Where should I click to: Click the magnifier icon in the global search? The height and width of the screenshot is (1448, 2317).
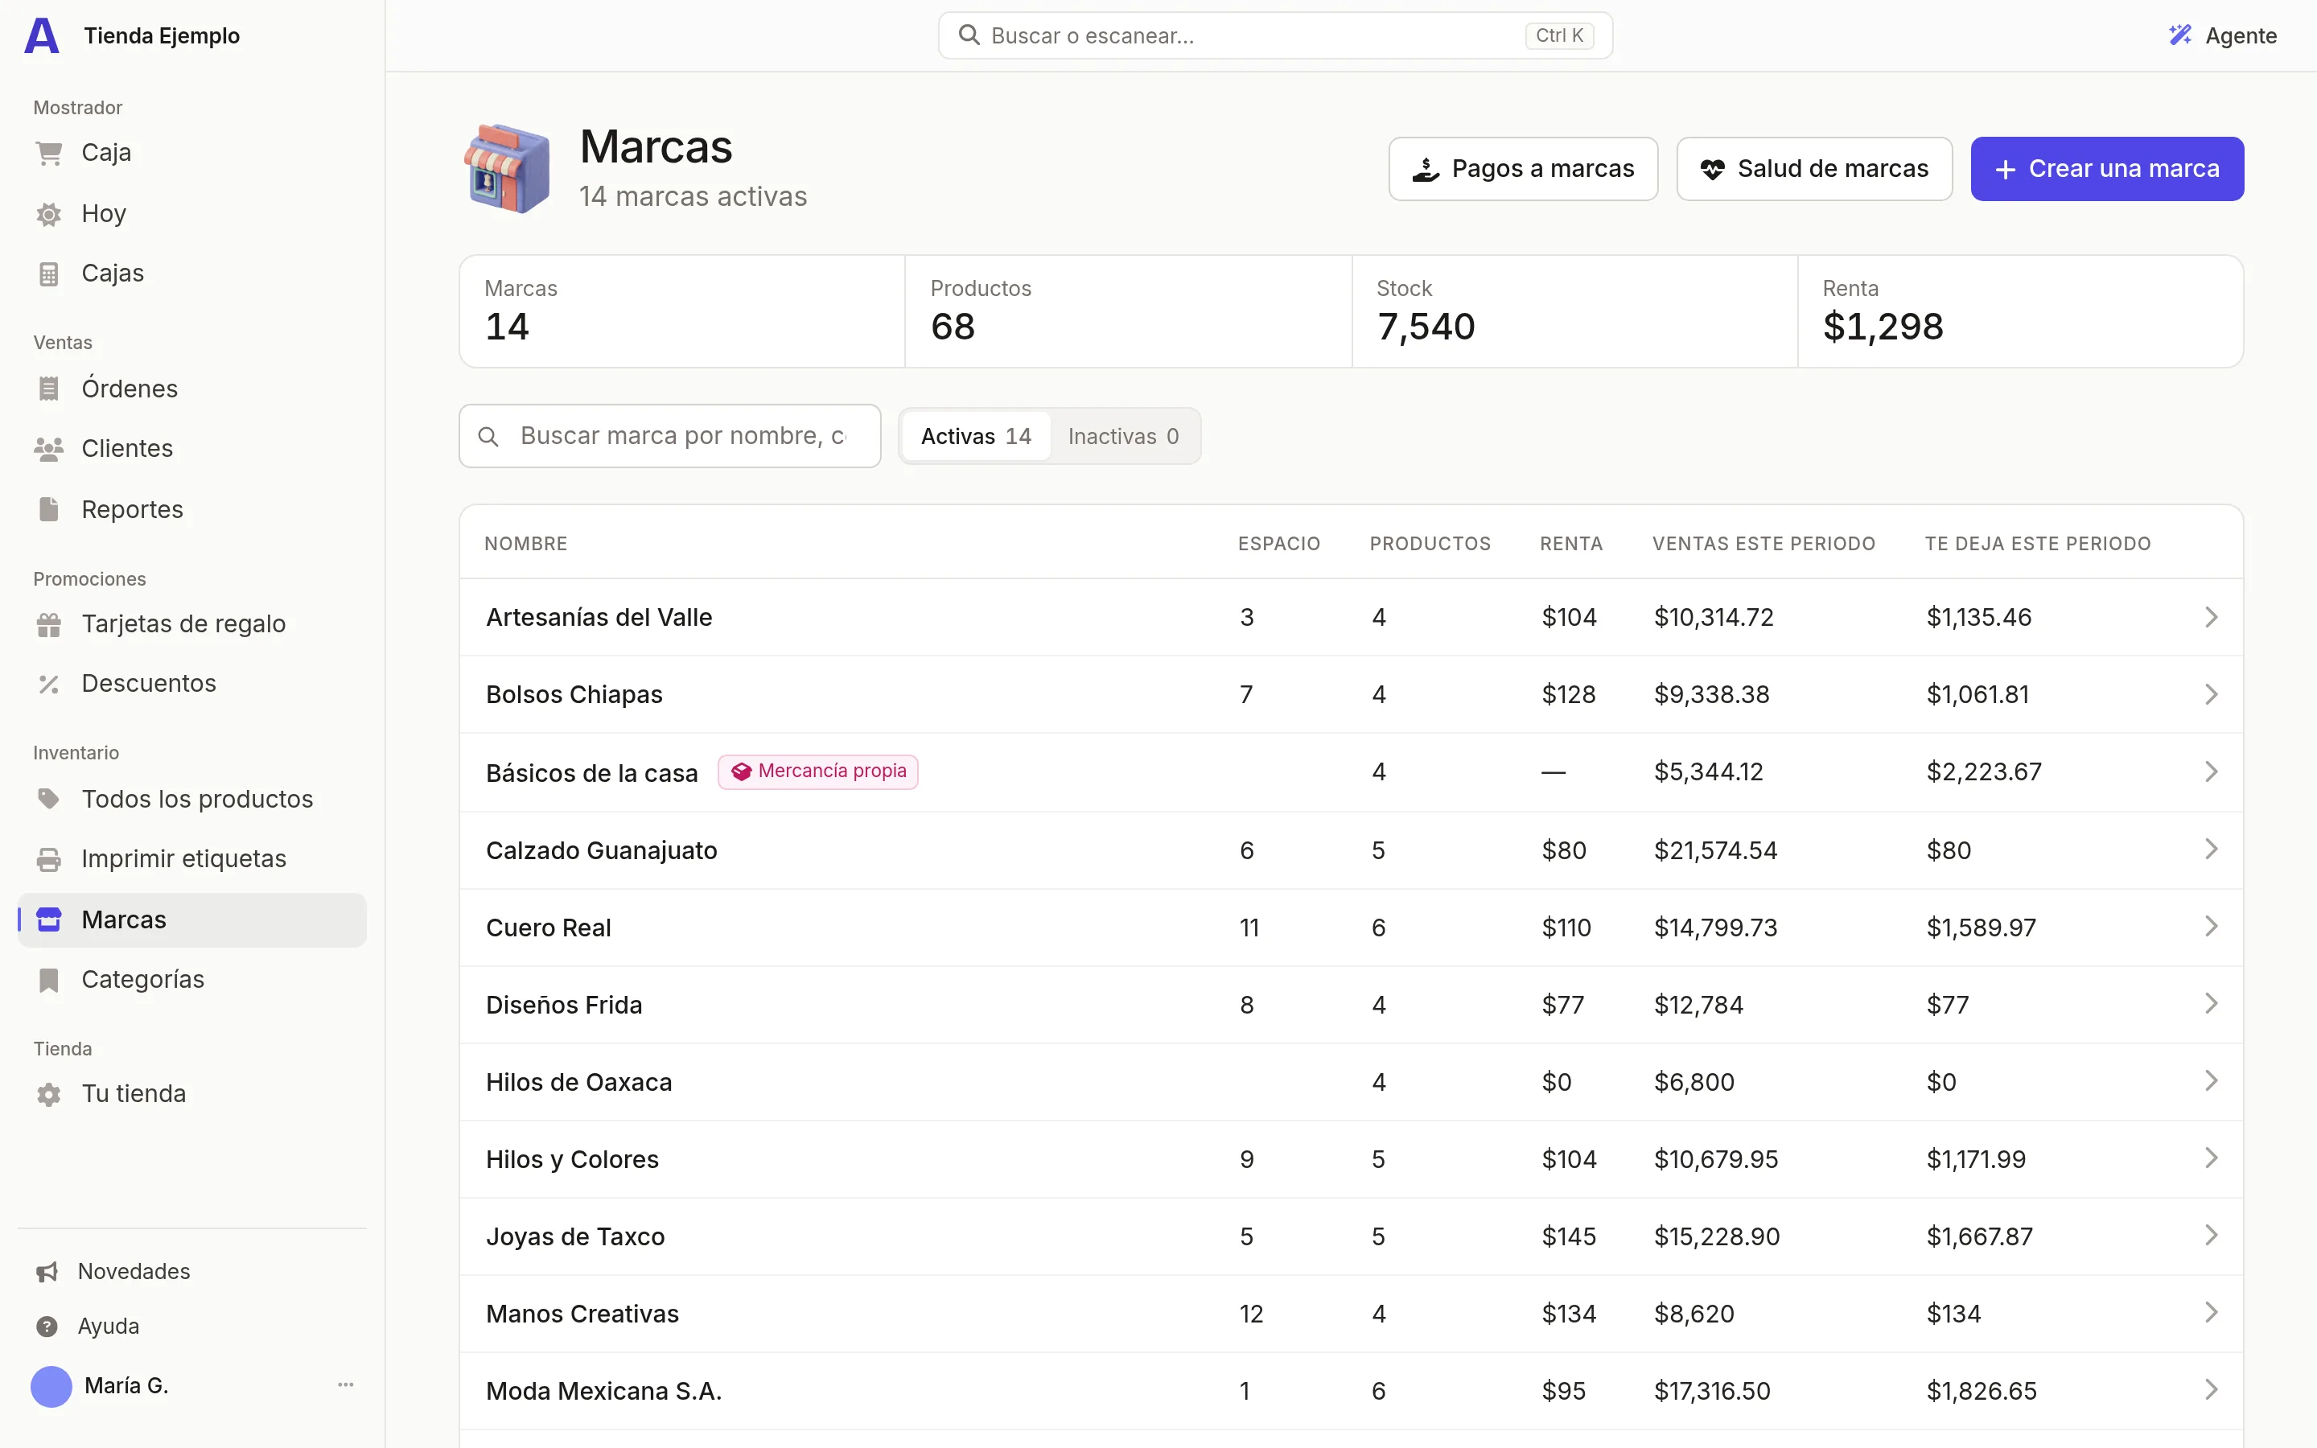(x=969, y=35)
